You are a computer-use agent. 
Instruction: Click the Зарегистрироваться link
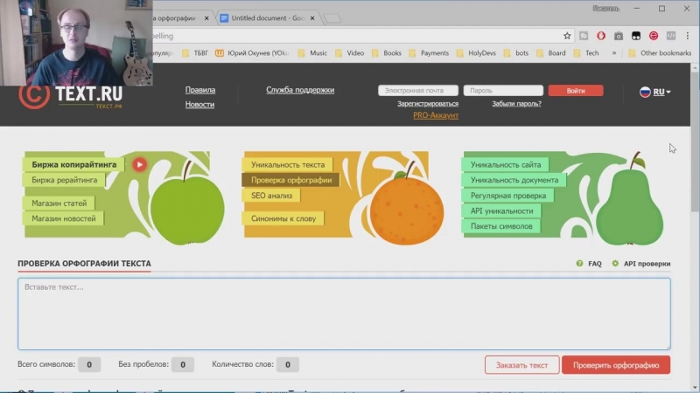tap(428, 104)
